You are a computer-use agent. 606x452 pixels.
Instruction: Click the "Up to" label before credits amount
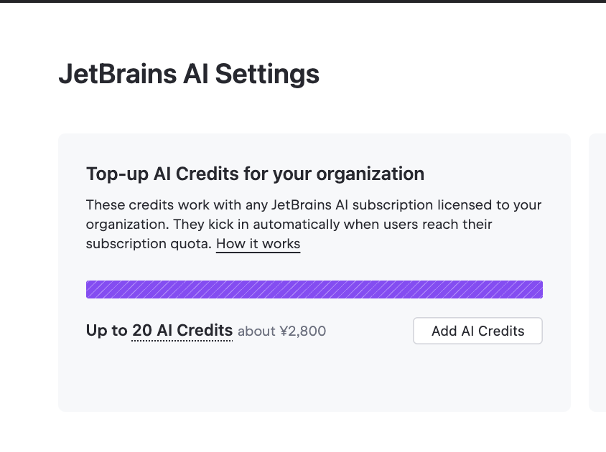point(106,331)
